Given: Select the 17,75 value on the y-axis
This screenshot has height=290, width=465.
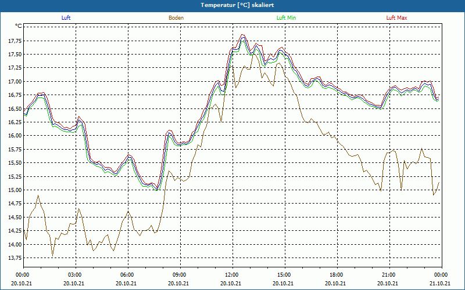Looking at the screenshot, I should tap(15, 41).
